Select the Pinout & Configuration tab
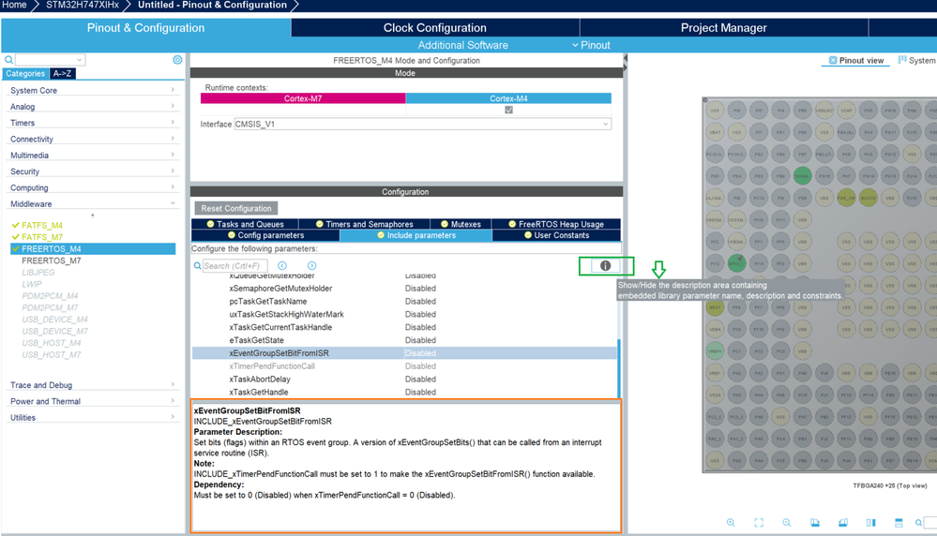This screenshot has height=536, width=937. (x=145, y=27)
